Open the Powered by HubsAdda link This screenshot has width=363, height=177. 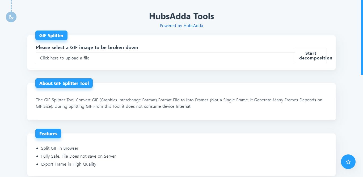[181, 26]
